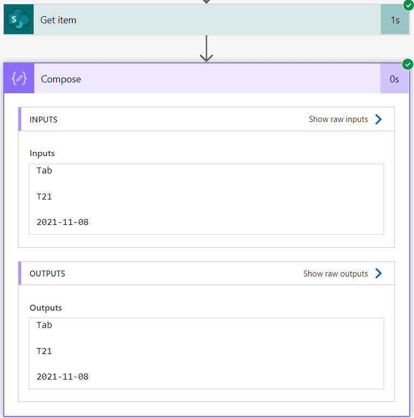Click the 0s duration on Compose

[394, 79]
